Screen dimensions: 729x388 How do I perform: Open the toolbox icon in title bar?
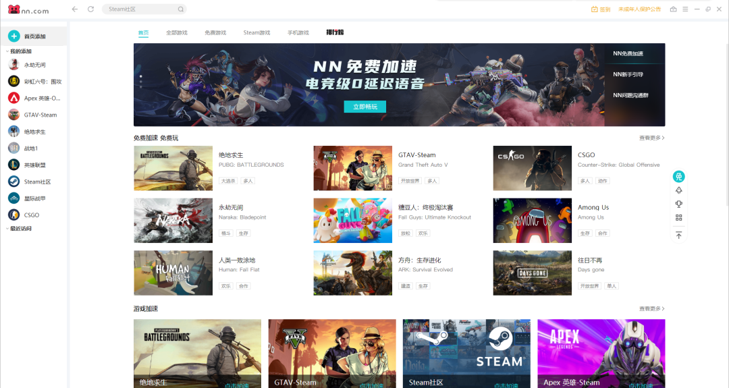click(673, 9)
